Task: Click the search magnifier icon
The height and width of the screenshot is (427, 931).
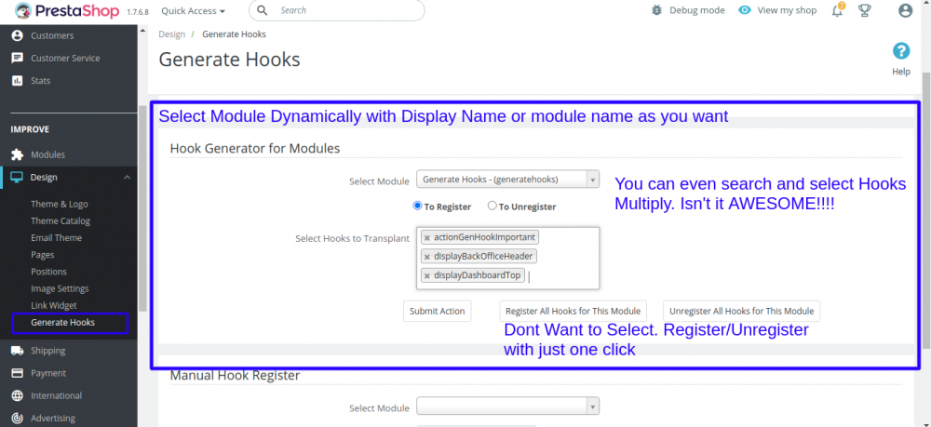Action: click(x=262, y=10)
